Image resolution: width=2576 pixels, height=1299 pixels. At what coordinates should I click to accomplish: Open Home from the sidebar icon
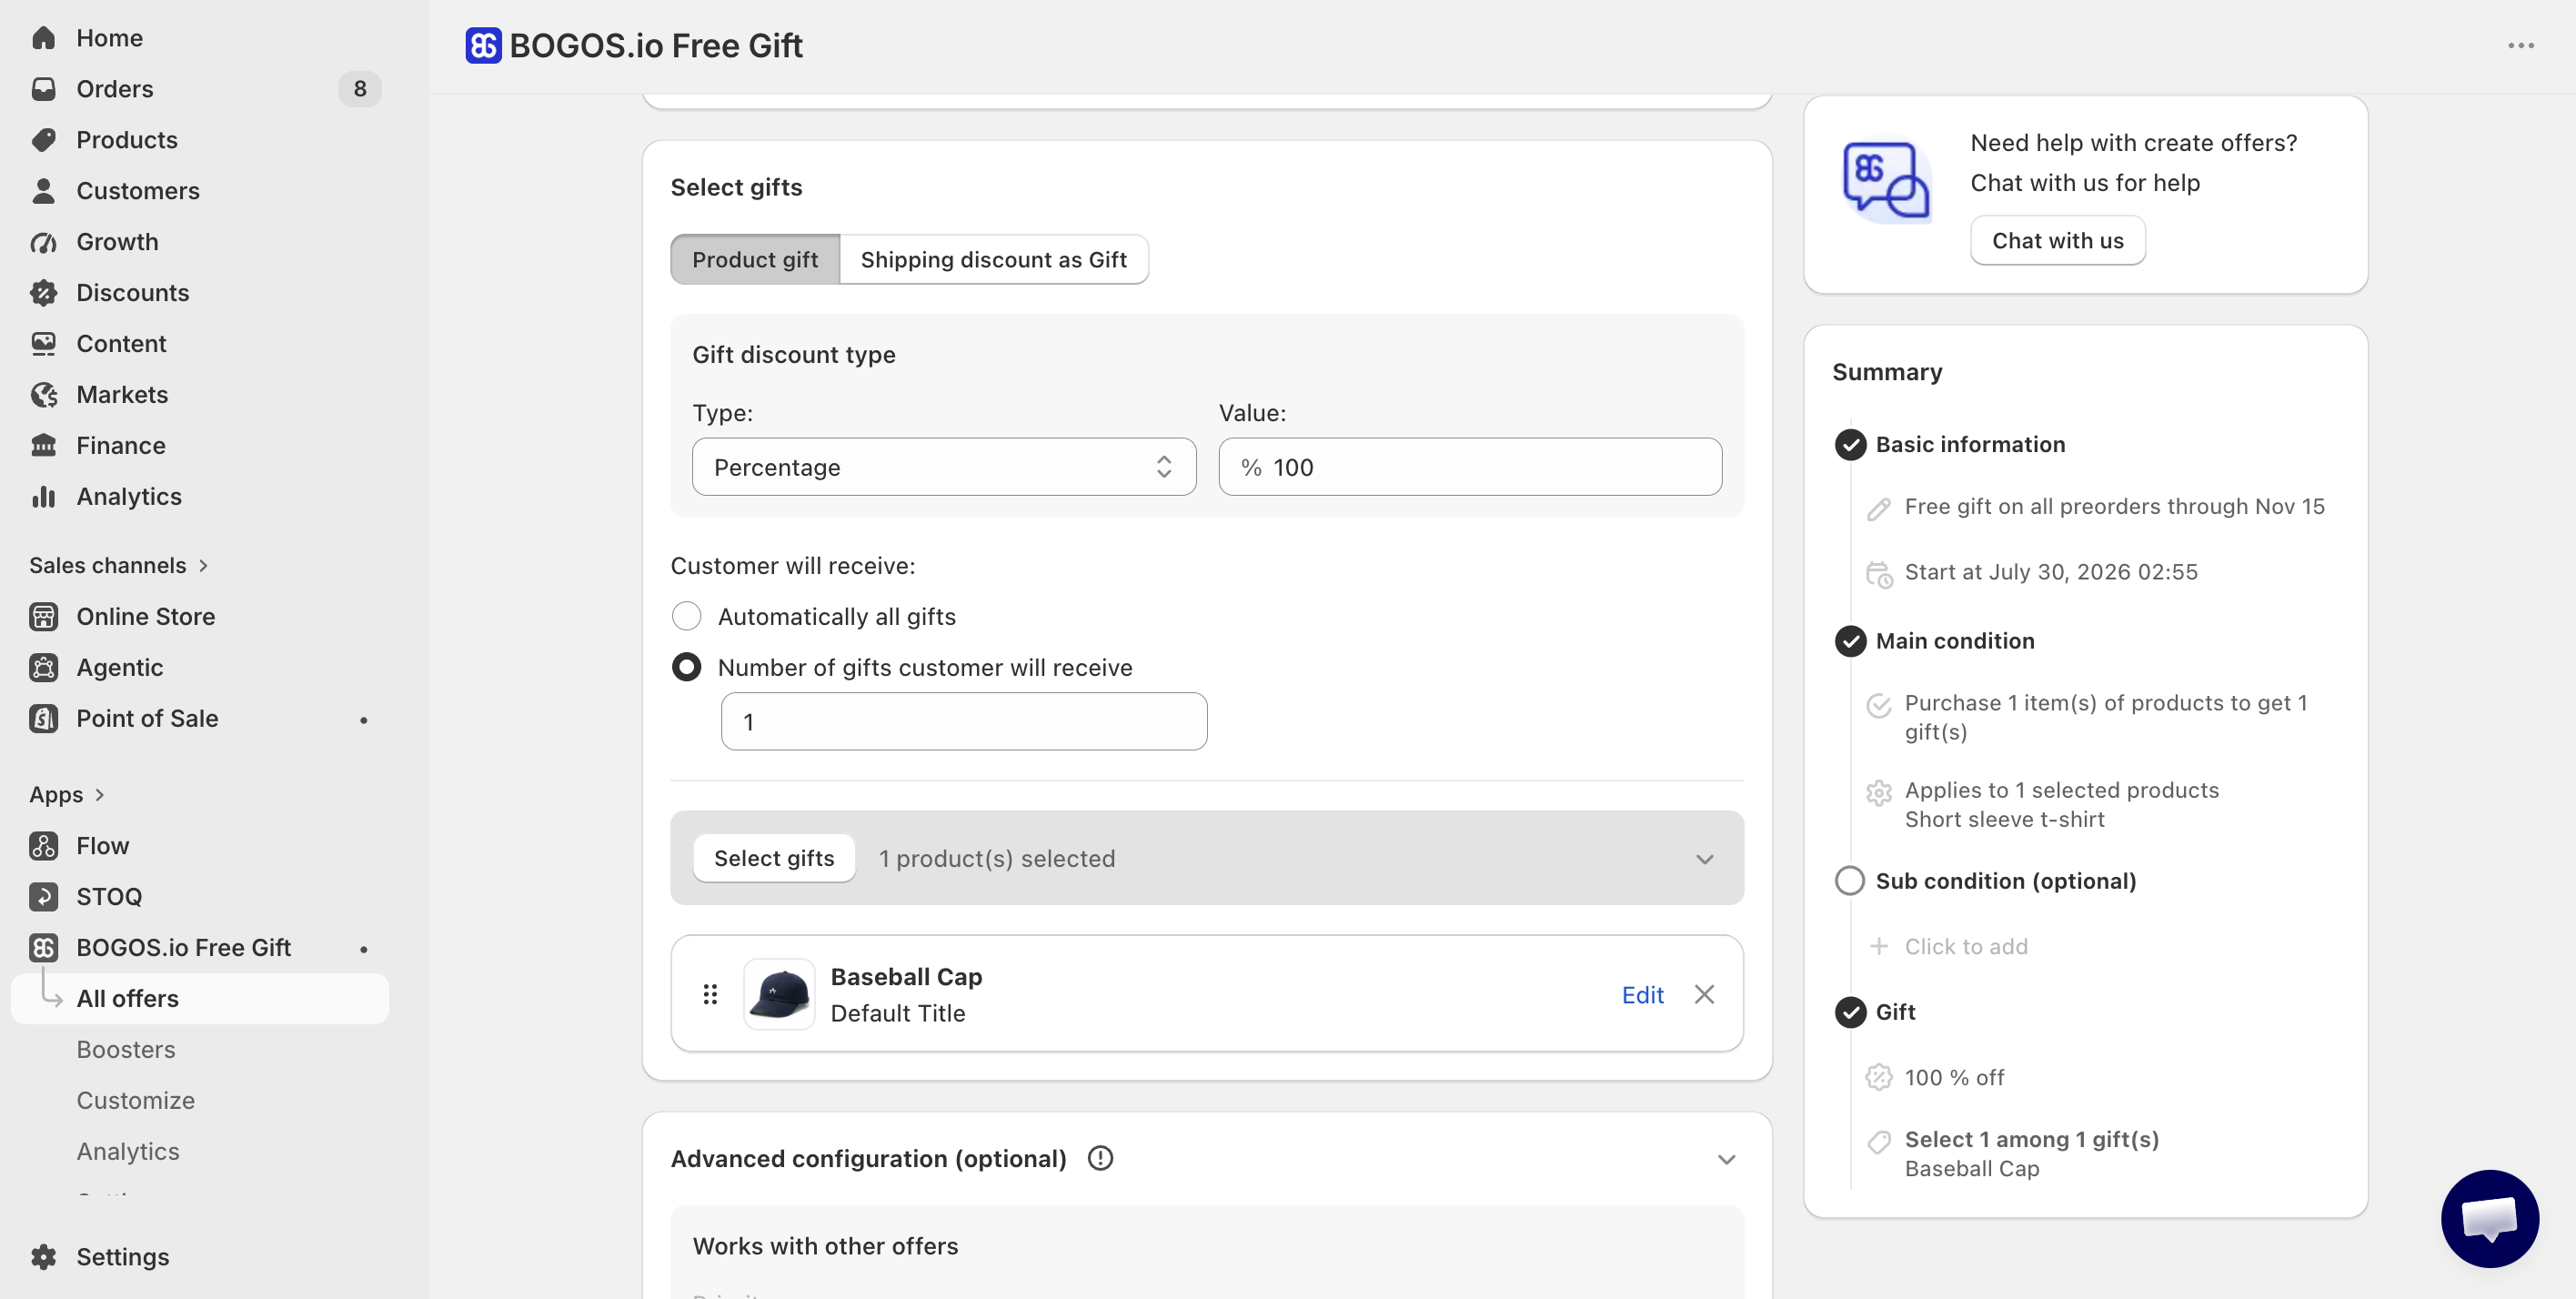(43, 38)
